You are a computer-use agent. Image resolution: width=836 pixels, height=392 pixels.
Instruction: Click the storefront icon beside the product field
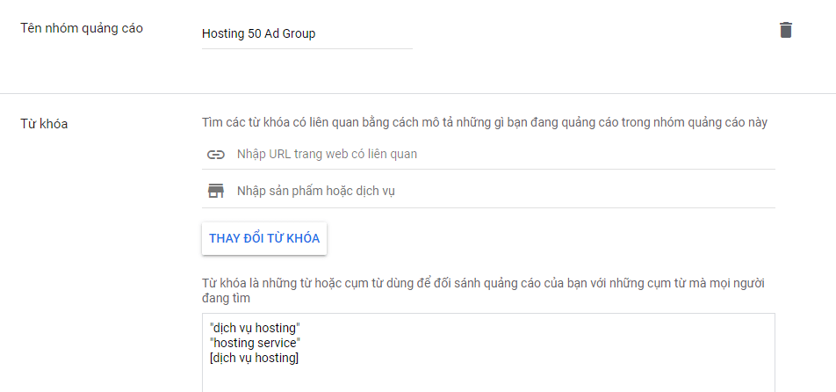(215, 191)
